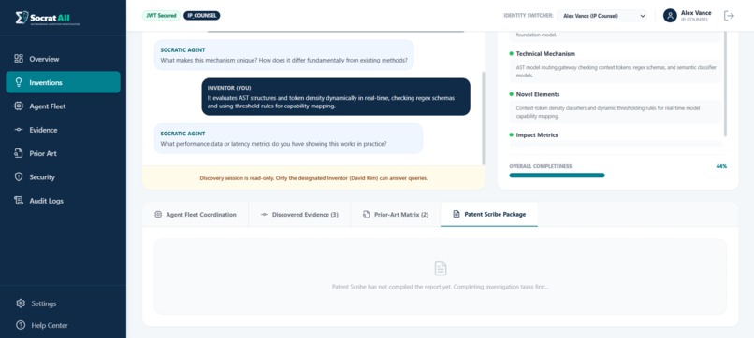Image resolution: width=754 pixels, height=338 pixels.
Task: Click the Prior-Art Matrix tab icon
Action: click(367, 215)
